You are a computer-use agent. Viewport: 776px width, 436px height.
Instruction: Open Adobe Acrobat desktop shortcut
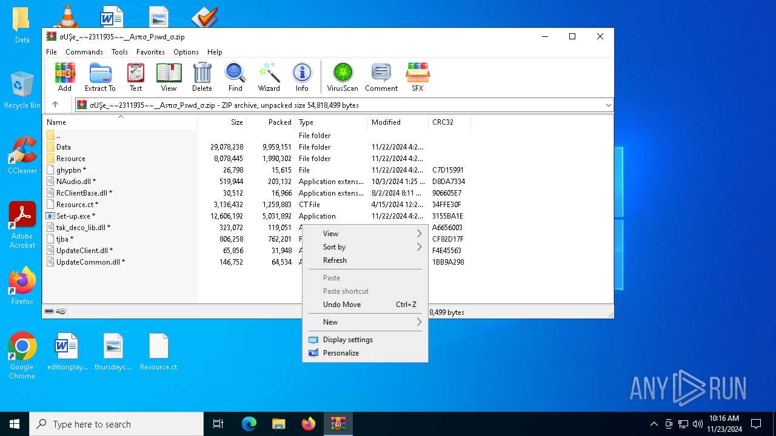[22, 225]
